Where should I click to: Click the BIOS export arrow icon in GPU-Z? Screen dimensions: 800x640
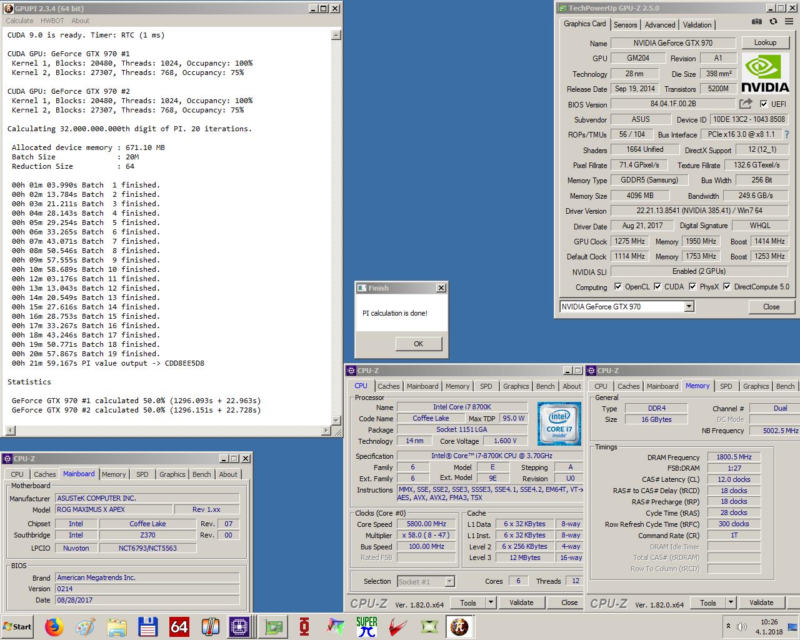[x=746, y=104]
